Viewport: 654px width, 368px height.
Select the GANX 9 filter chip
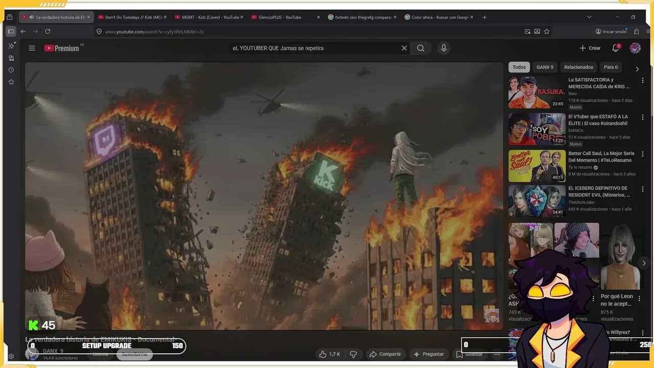545,67
